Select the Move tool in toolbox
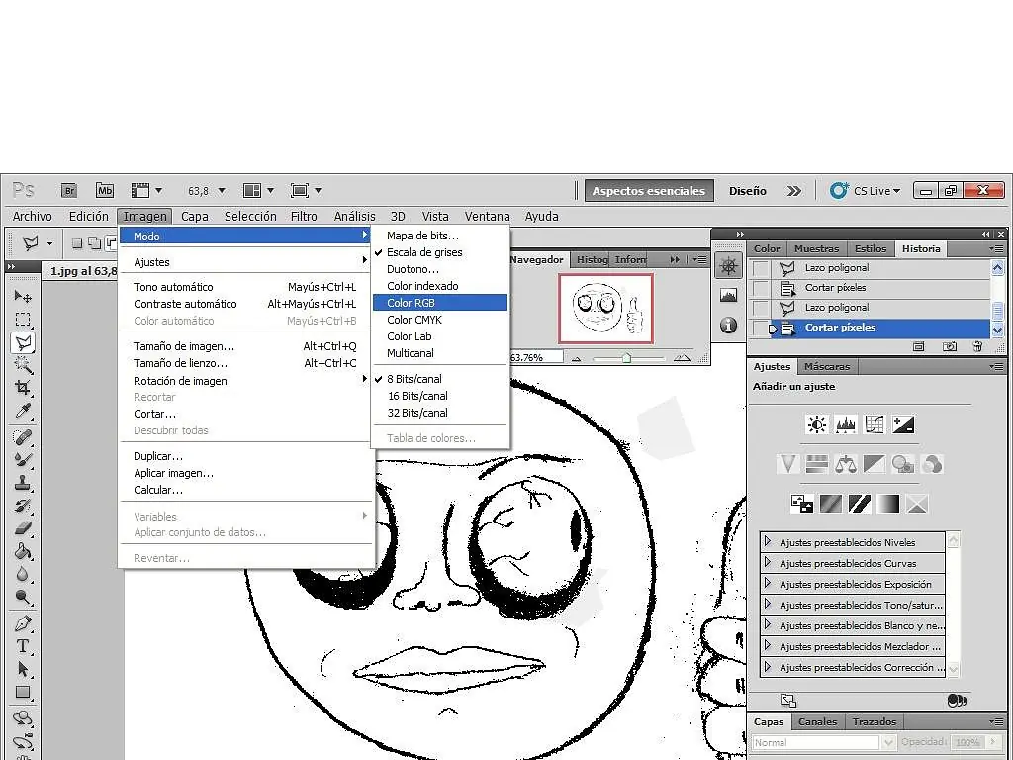The image size is (1013, 760). pyautogui.click(x=23, y=297)
